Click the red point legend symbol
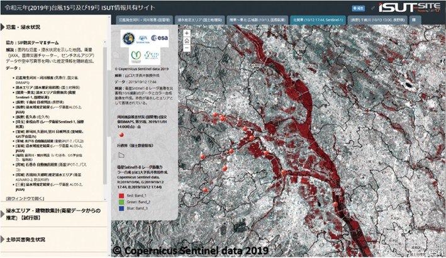The image size is (446, 258). (121, 135)
